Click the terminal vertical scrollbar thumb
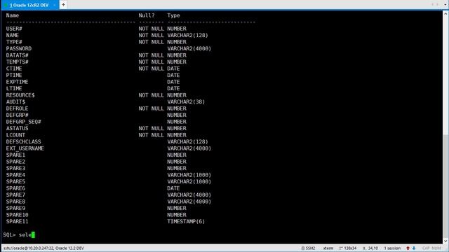449x252 pixels. click(445, 185)
